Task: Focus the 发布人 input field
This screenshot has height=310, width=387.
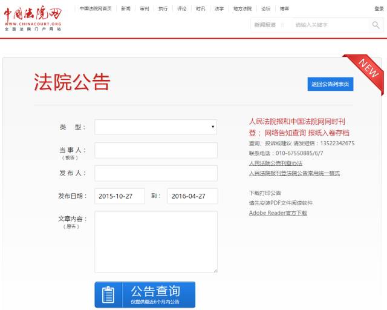Action: click(x=156, y=173)
